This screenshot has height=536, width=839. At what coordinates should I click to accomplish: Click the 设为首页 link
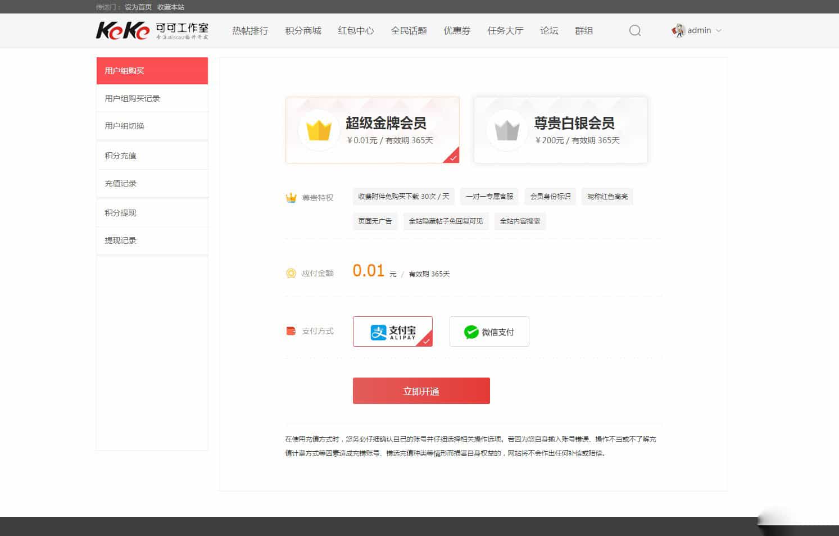(138, 7)
